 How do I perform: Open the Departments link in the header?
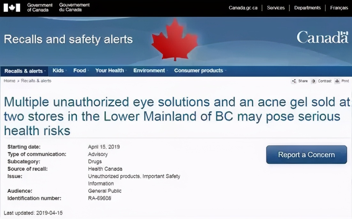click(x=307, y=8)
